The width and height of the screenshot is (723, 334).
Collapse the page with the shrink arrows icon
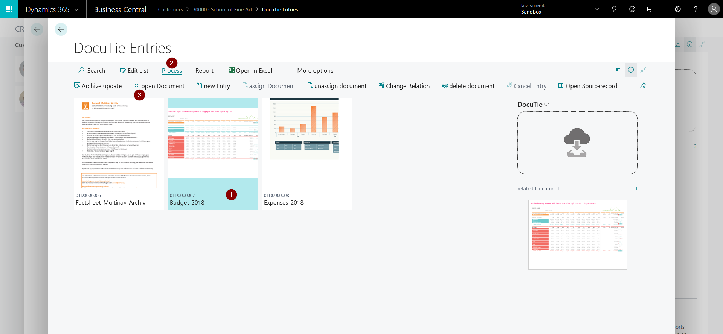tap(643, 70)
